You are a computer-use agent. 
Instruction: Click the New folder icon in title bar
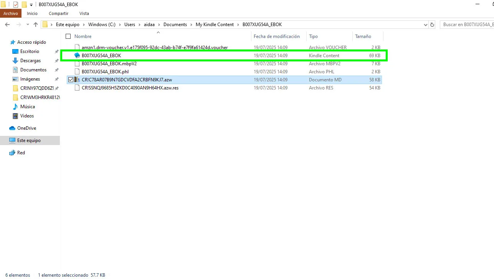click(24, 5)
